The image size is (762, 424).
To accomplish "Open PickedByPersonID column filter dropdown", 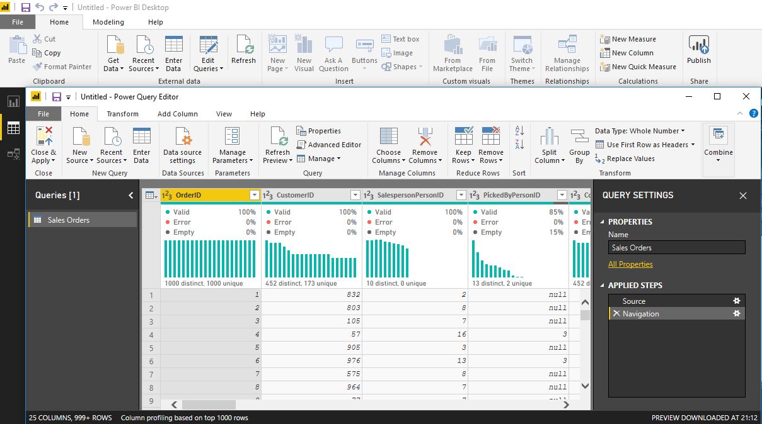I will tap(562, 196).
